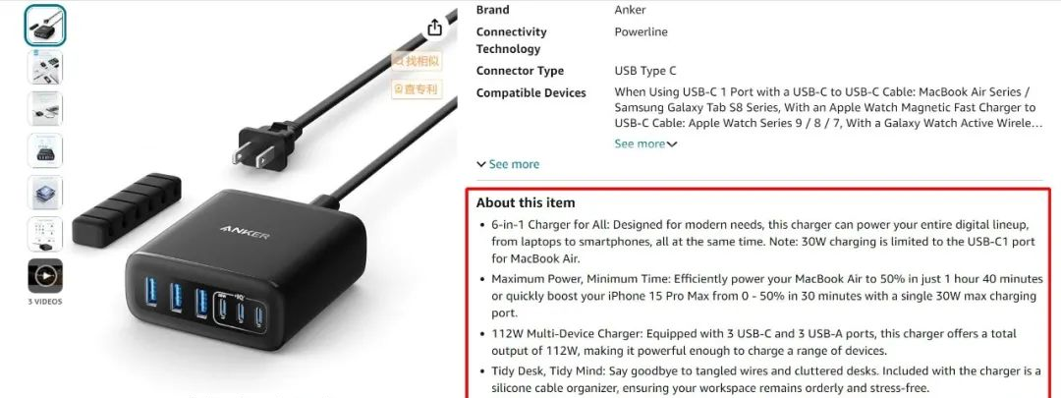The height and width of the screenshot is (398, 1061).
Task: Click the 3 VIDEOS label
Action: tap(45, 302)
